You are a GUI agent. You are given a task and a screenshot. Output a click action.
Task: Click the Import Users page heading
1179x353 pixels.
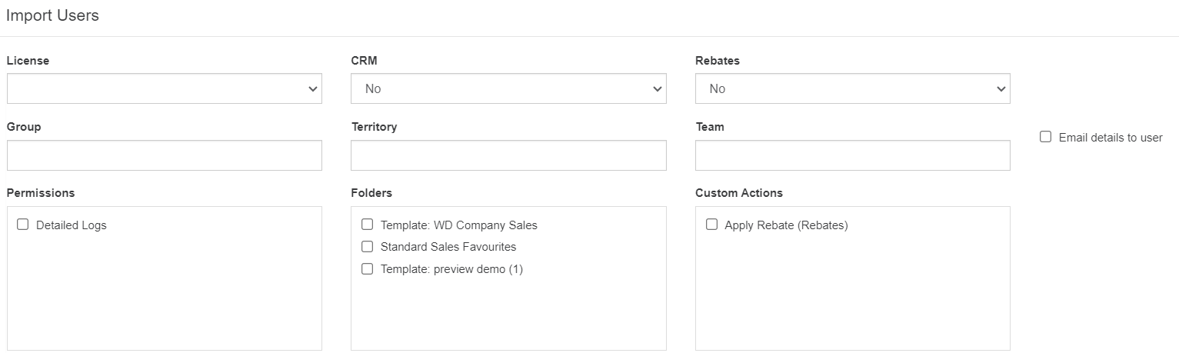[x=52, y=15]
